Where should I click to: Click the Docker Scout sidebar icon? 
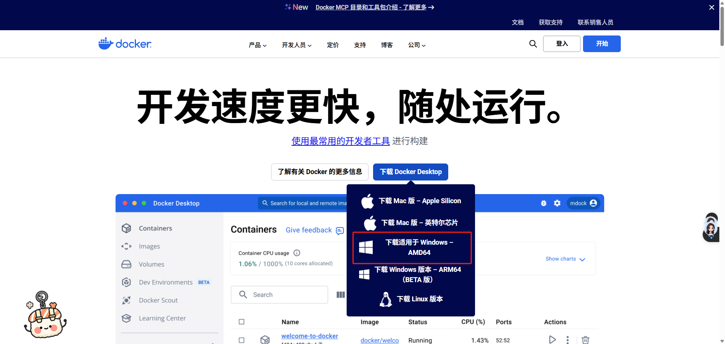[x=126, y=300]
